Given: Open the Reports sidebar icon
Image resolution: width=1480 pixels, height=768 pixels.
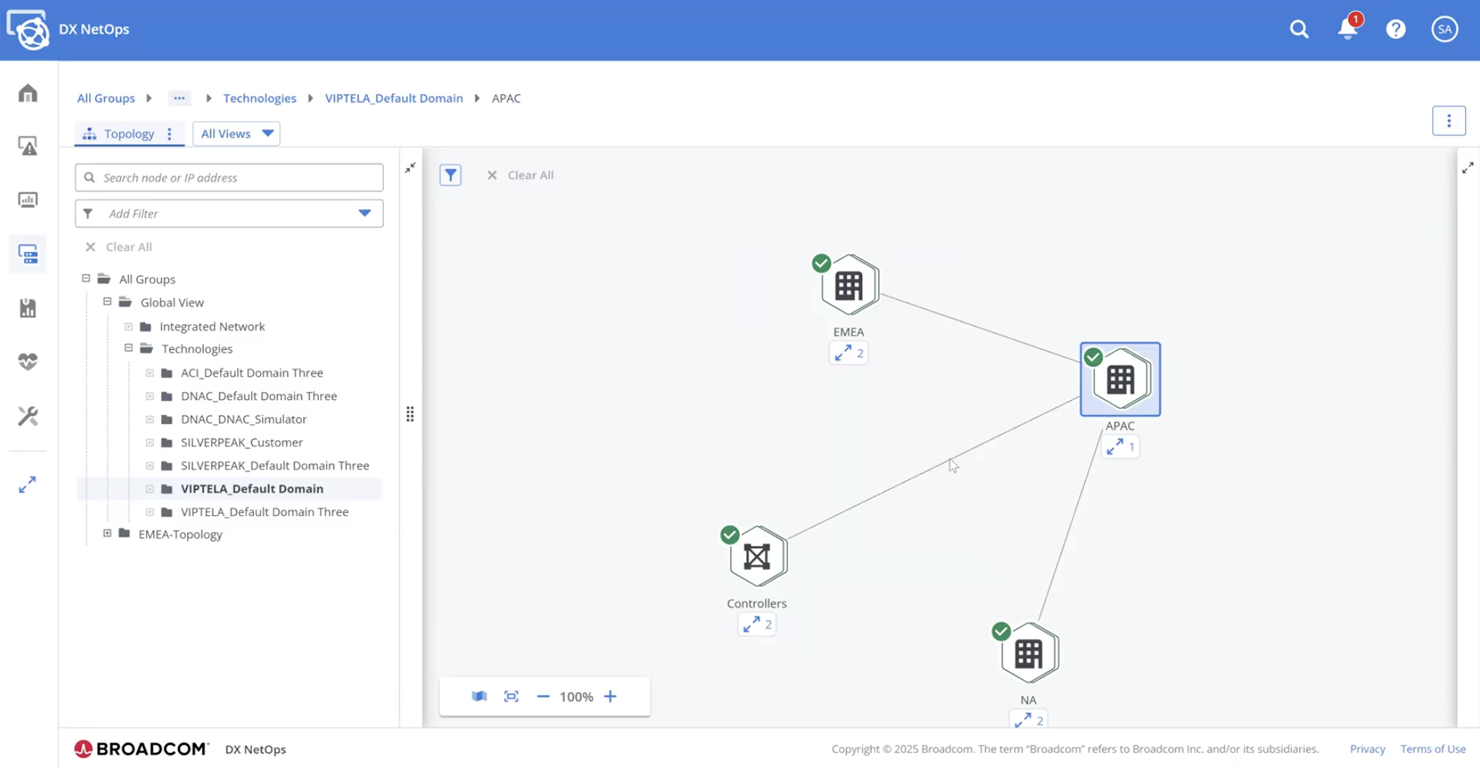Looking at the screenshot, I should [28, 307].
